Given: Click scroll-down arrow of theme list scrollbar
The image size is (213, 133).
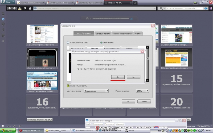Looking at the screenshot, I should tap(148, 80).
